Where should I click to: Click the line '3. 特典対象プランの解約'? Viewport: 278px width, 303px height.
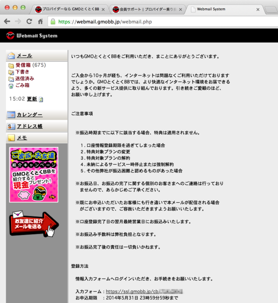tap(105, 158)
